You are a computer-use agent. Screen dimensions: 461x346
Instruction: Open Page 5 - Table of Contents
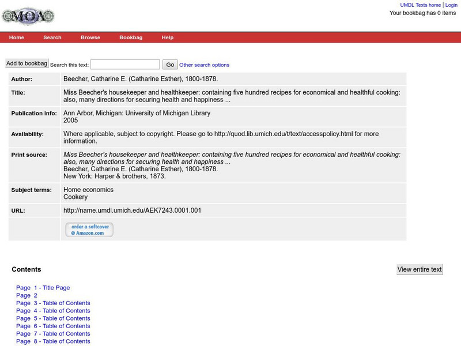53,318
